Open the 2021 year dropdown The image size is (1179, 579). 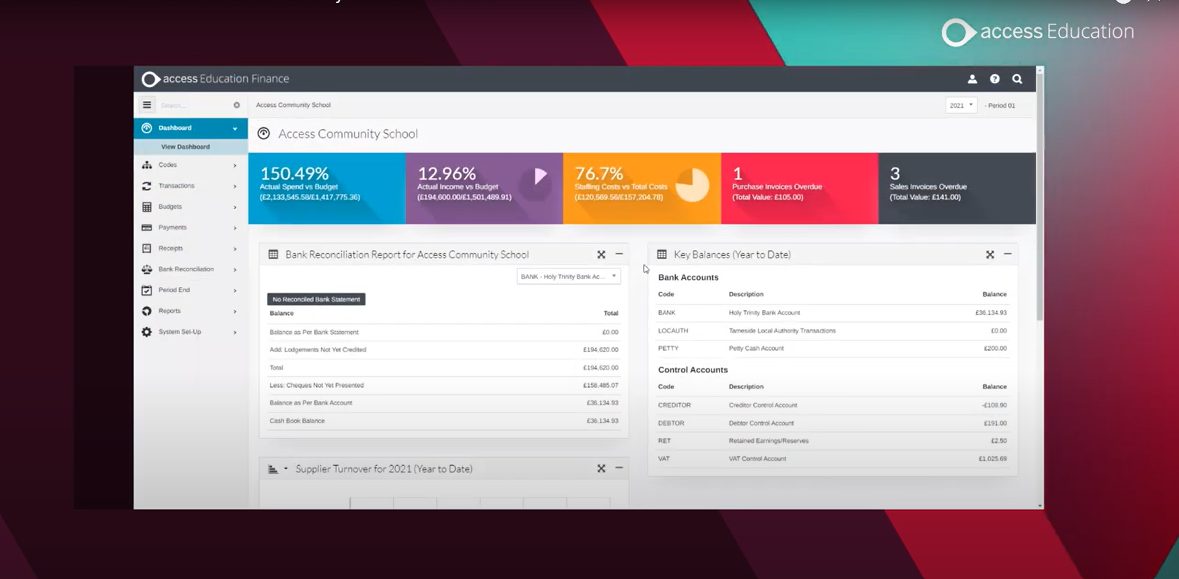tap(960, 105)
